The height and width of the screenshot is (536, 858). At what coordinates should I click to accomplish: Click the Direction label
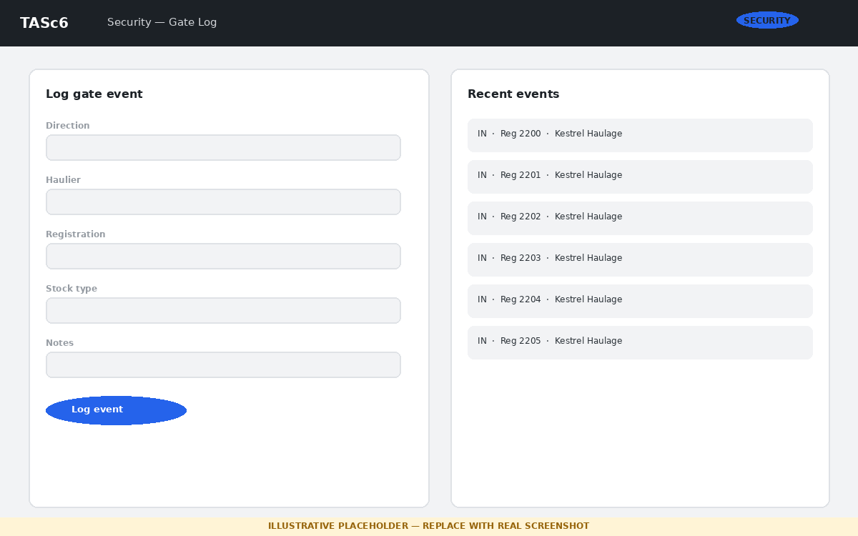(68, 126)
